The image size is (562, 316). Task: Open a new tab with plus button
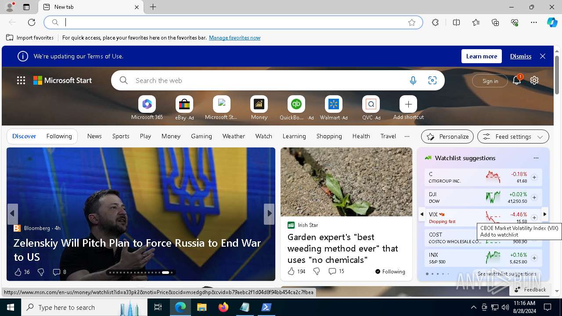pos(153,7)
